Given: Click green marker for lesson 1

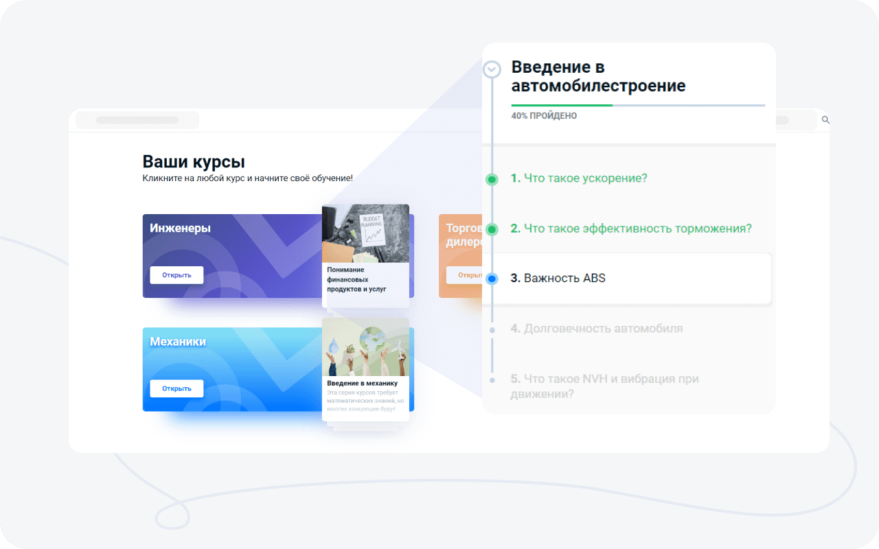Looking at the screenshot, I should pos(492,180).
